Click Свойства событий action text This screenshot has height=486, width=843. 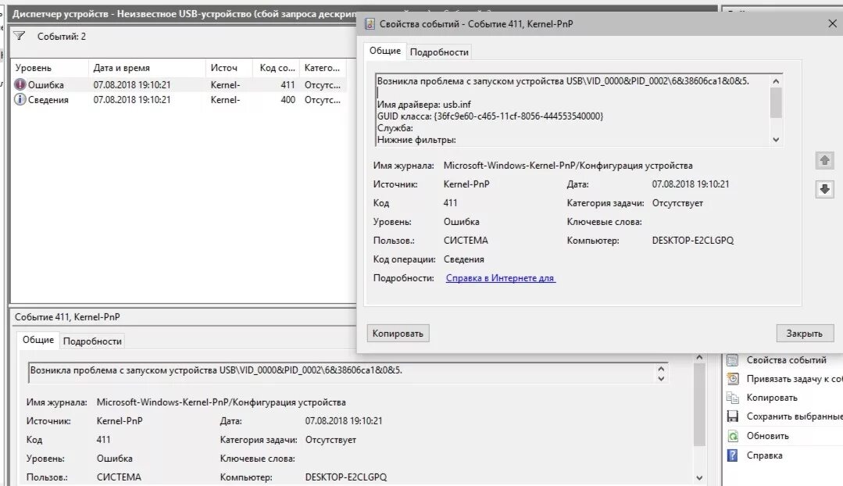point(786,360)
